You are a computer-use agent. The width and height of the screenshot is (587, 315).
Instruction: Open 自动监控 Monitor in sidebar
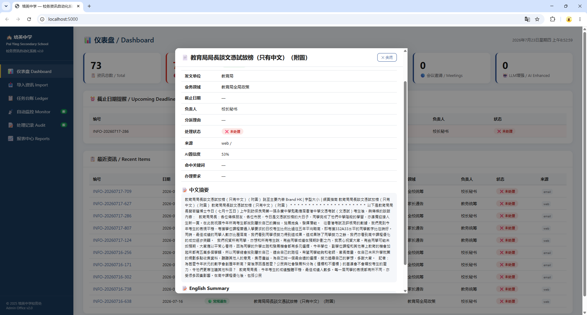pyautogui.click(x=37, y=112)
